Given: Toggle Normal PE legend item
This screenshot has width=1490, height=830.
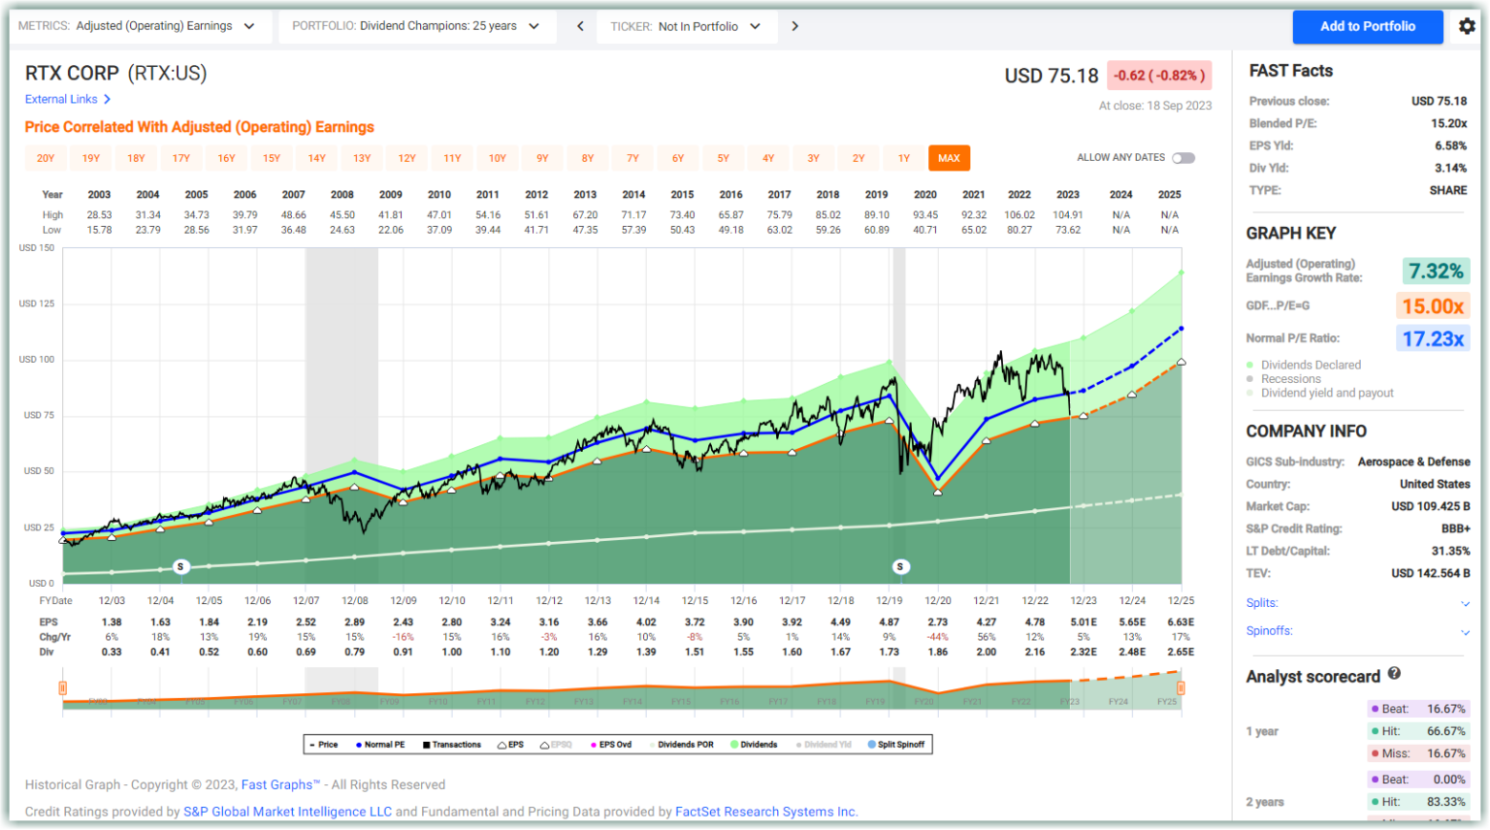Looking at the screenshot, I should [x=380, y=745].
